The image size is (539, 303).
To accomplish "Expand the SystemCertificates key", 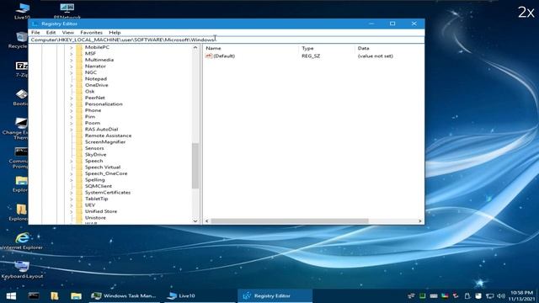I will (71, 193).
